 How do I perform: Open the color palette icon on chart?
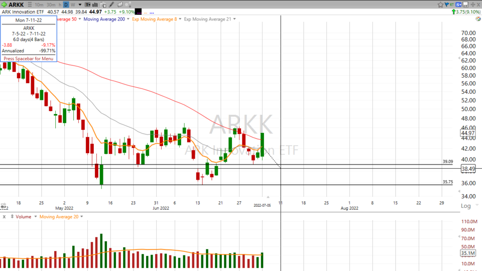[x=128, y=5]
